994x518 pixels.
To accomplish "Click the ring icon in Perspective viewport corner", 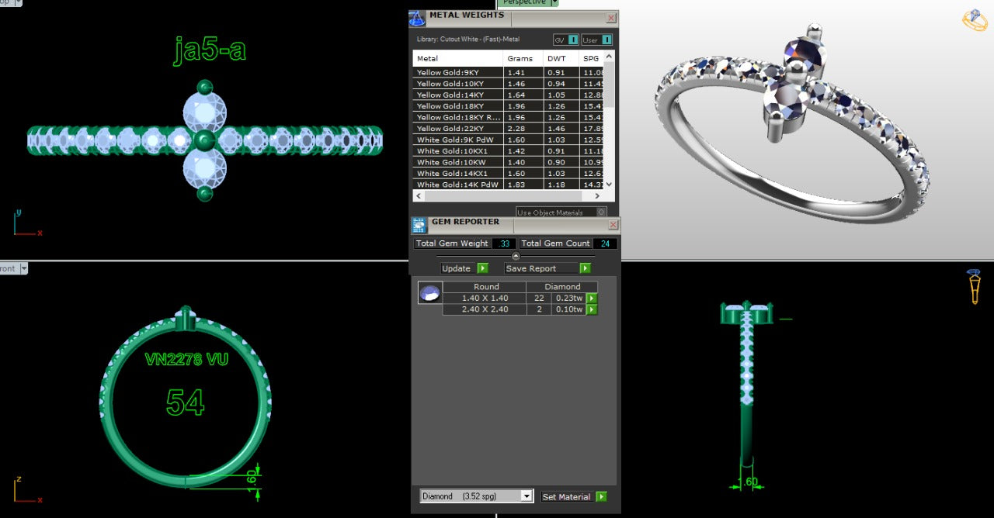I will pos(975,20).
